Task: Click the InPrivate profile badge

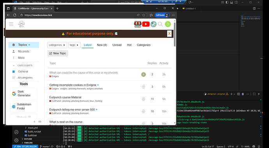Action: click(162, 15)
